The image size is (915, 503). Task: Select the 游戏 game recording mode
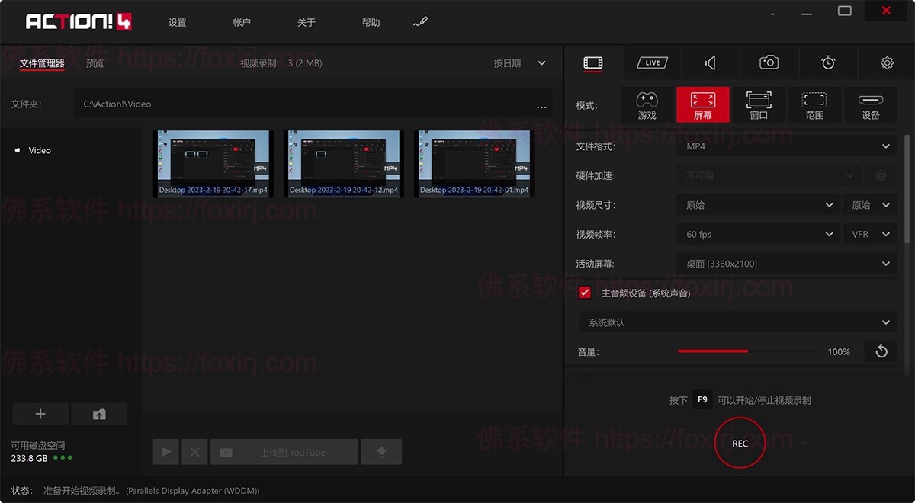pyautogui.click(x=647, y=105)
